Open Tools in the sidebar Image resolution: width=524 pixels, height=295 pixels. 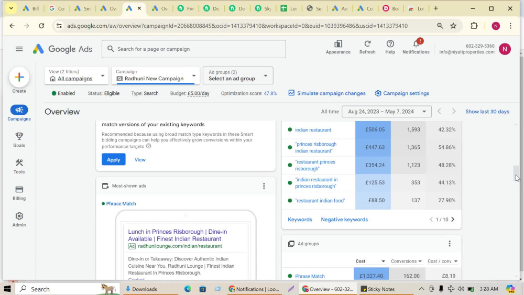[19, 166]
